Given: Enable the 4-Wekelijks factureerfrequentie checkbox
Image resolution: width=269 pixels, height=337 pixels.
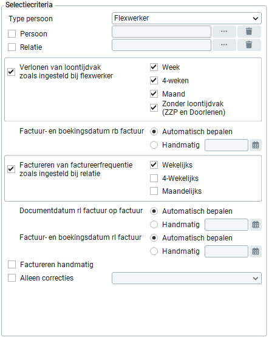Looking at the screenshot, I should [x=154, y=178].
